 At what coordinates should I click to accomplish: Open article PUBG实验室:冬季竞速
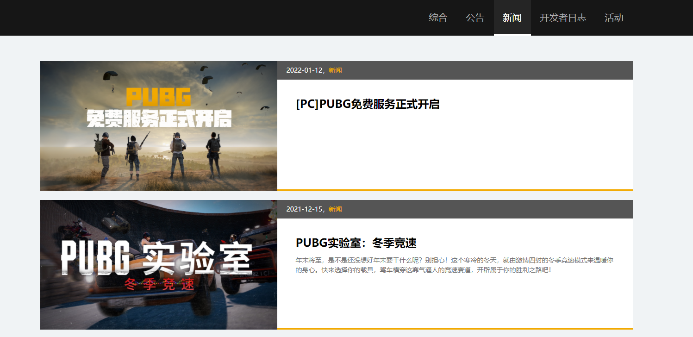click(x=356, y=243)
